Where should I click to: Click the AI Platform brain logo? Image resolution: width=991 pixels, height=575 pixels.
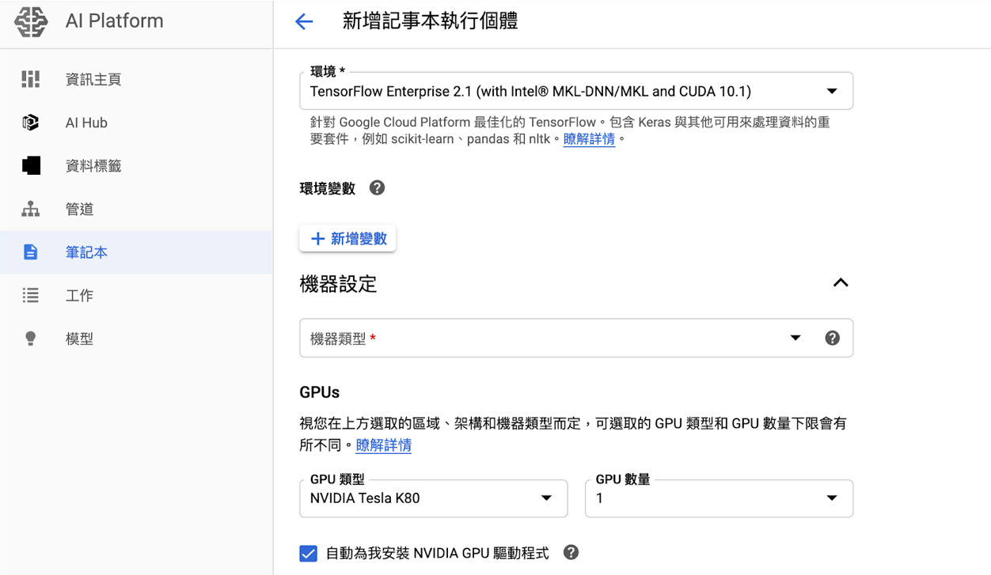point(31,21)
